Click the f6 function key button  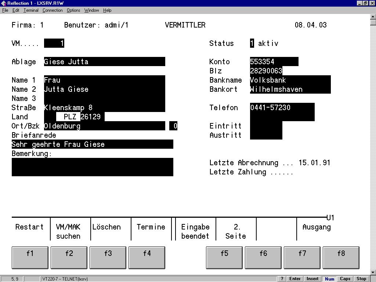(263, 257)
